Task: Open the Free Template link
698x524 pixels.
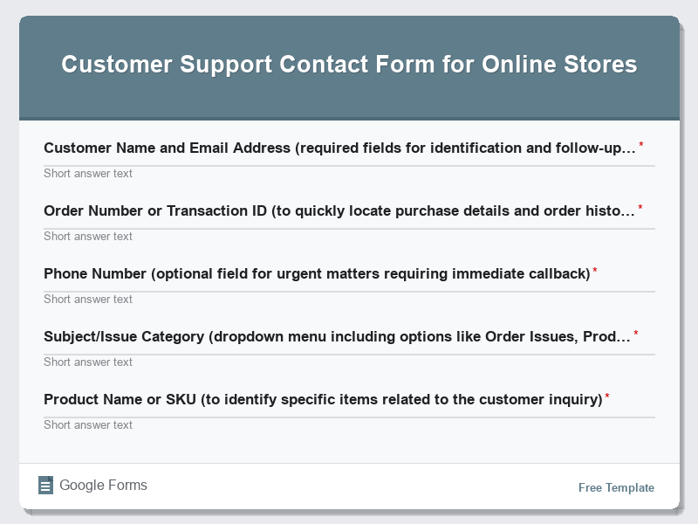Action: 615,487
